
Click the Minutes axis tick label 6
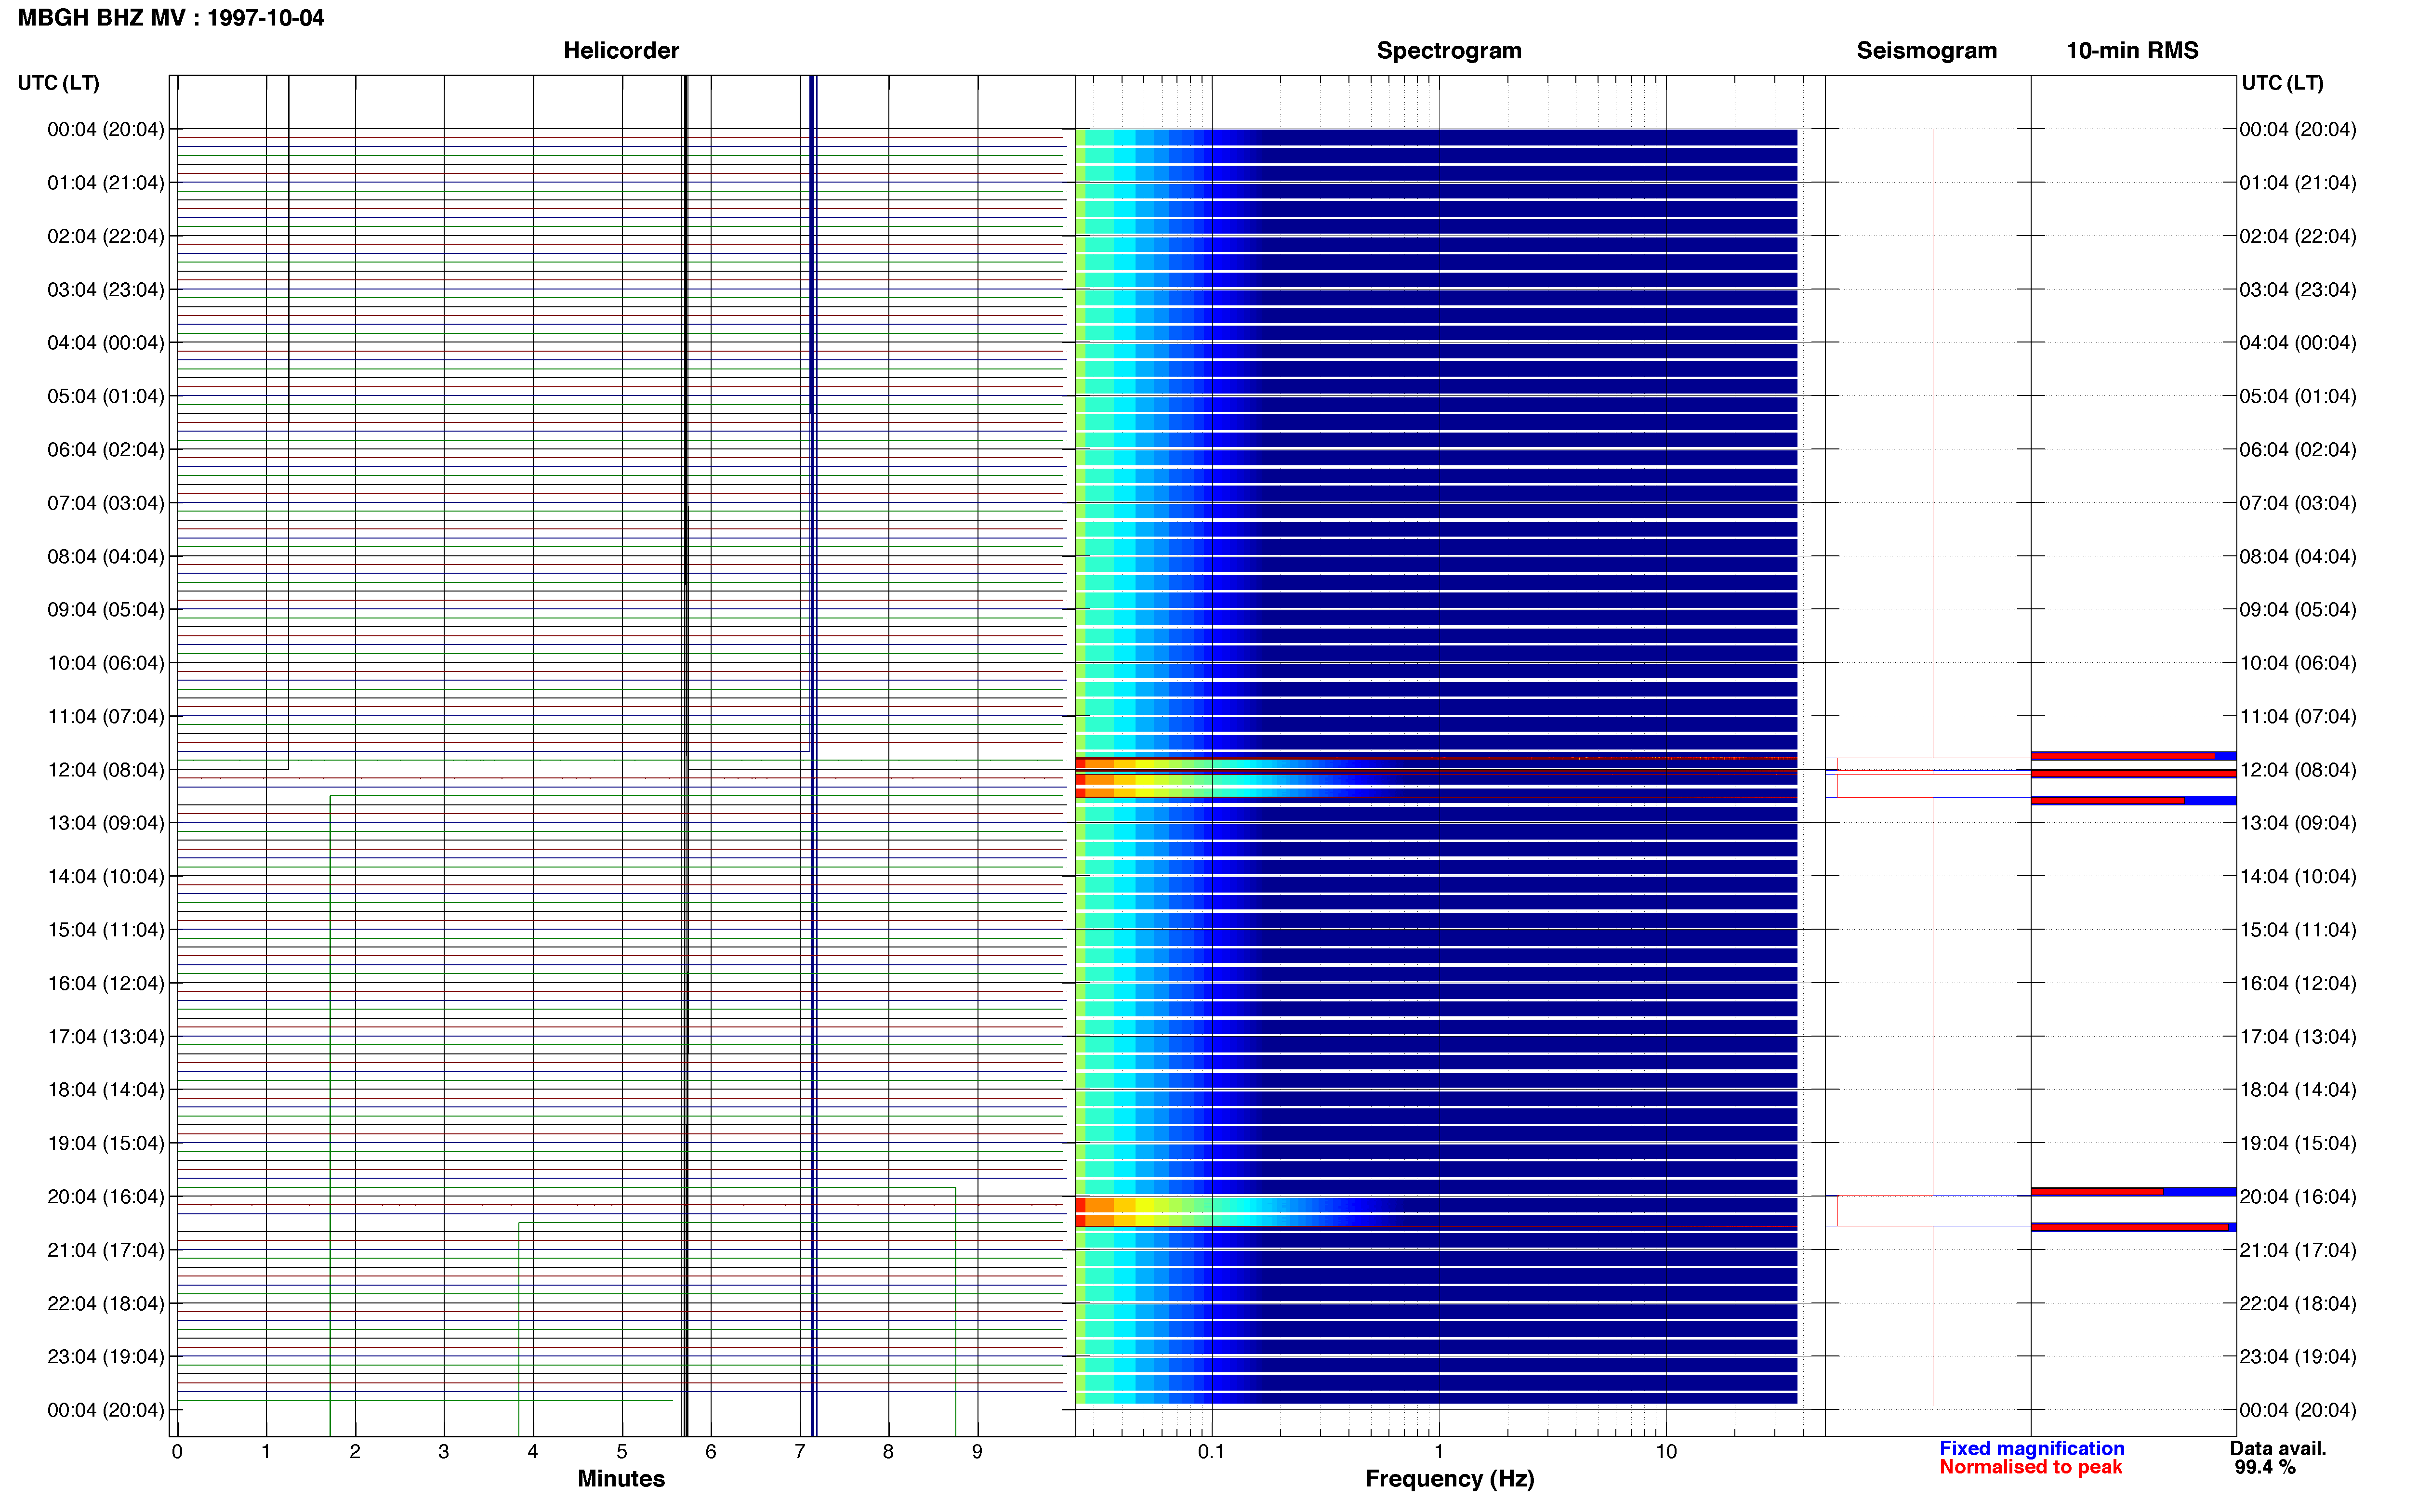(711, 1452)
